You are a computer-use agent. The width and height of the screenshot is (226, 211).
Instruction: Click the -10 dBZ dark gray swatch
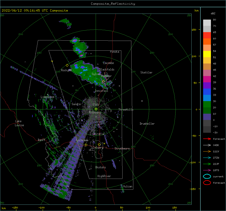207,129
